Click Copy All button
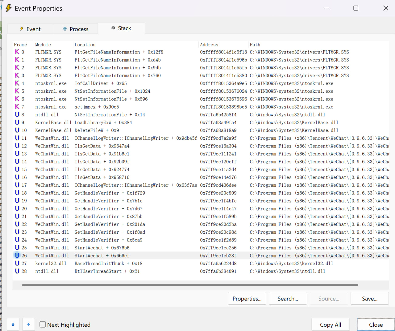Screen dimensions: 395x331 tap(330, 325)
